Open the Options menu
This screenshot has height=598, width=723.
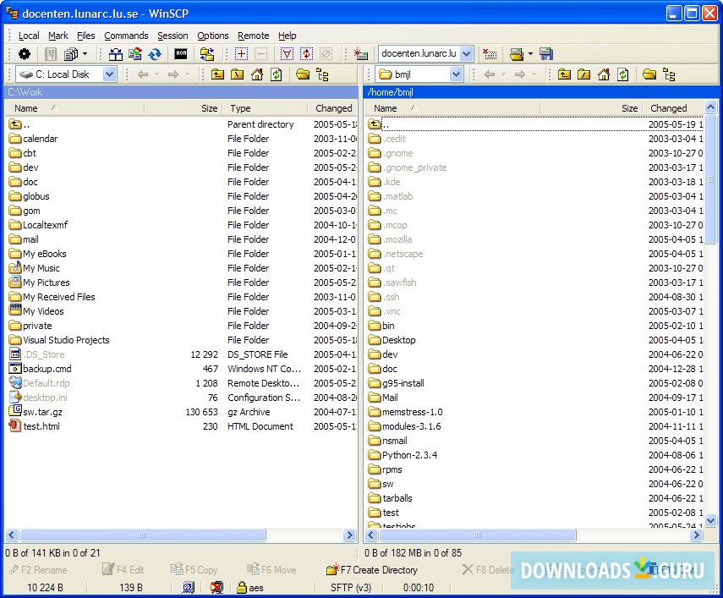pos(212,36)
